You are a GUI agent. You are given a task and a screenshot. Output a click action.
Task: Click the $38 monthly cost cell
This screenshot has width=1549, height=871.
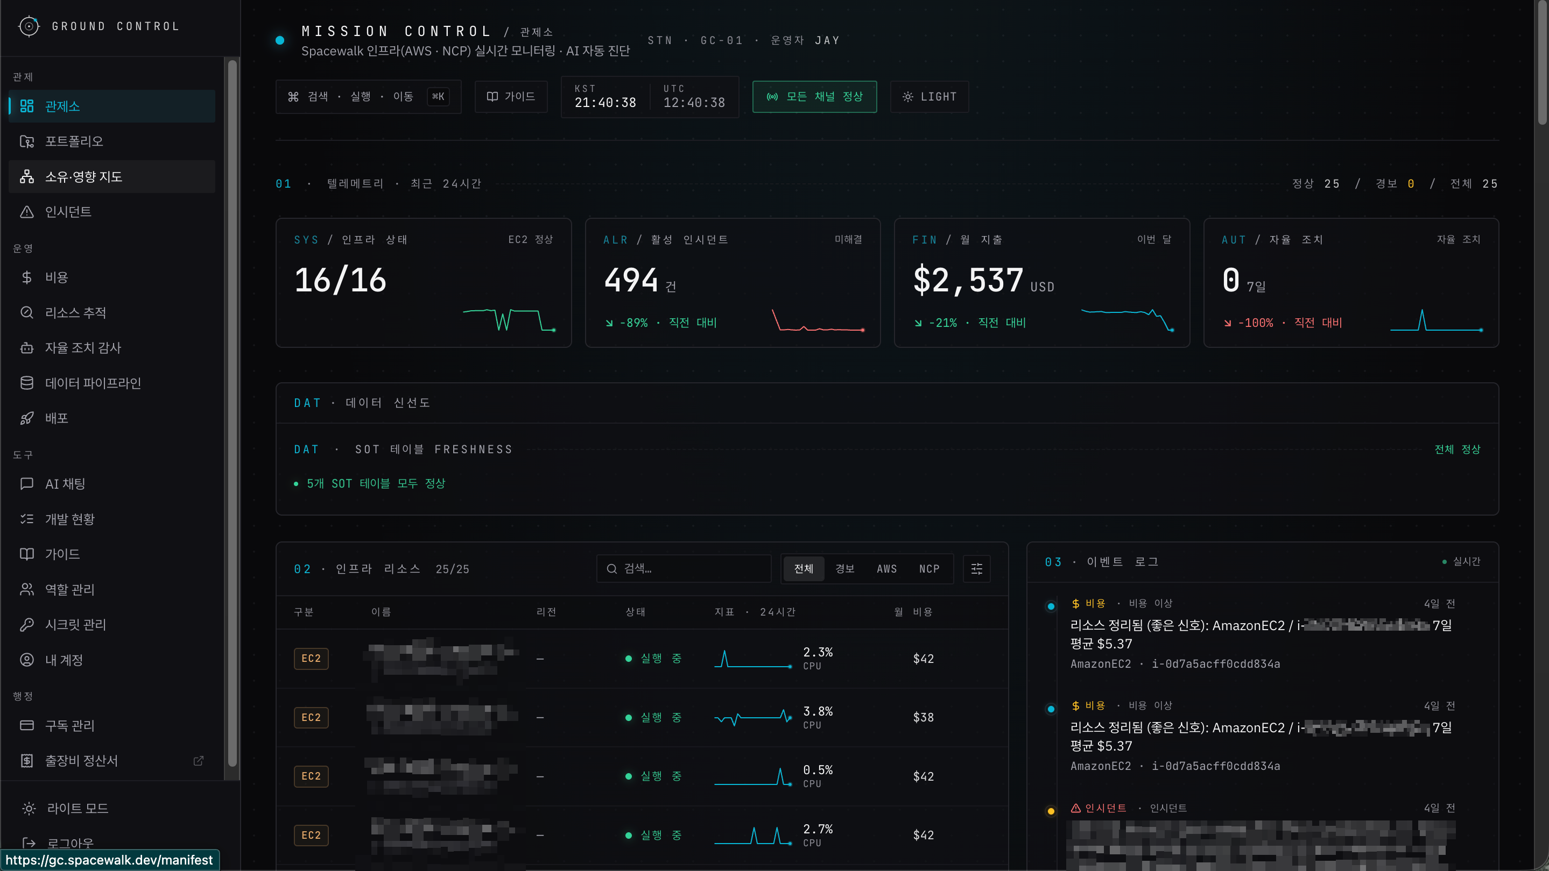click(x=923, y=717)
